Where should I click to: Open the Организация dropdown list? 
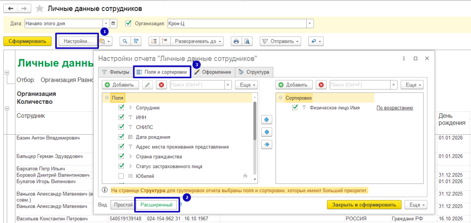coord(310,23)
